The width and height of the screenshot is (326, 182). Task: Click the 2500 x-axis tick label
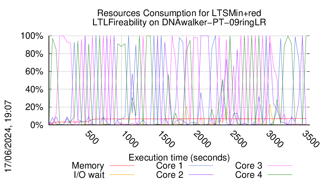click(x=238, y=139)
